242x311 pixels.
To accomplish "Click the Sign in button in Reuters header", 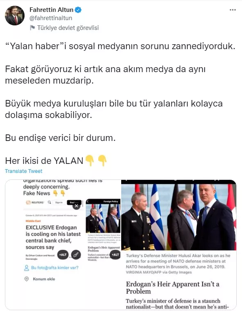I will 59,202.
